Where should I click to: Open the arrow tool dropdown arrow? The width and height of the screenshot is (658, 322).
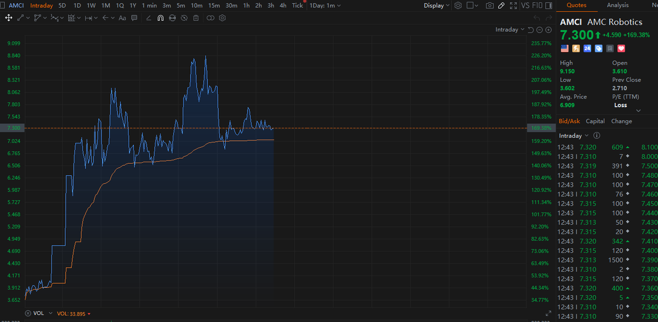[x=113, y=18]
